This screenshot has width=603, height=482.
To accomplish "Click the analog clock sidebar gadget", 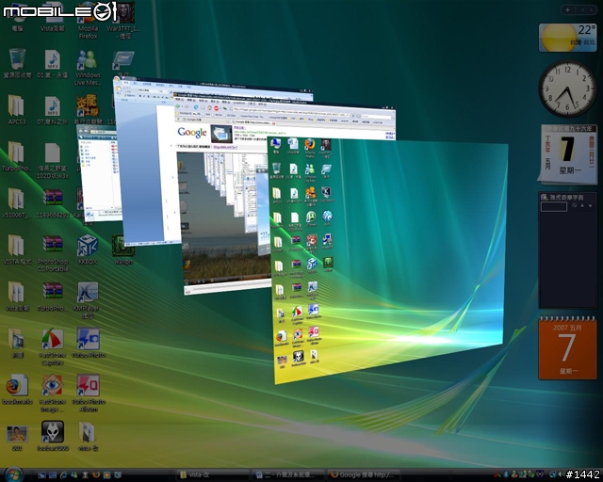I will pos(567,88).
